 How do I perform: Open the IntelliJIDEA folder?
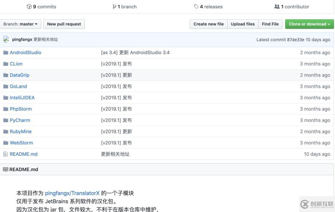coord(22,98)
